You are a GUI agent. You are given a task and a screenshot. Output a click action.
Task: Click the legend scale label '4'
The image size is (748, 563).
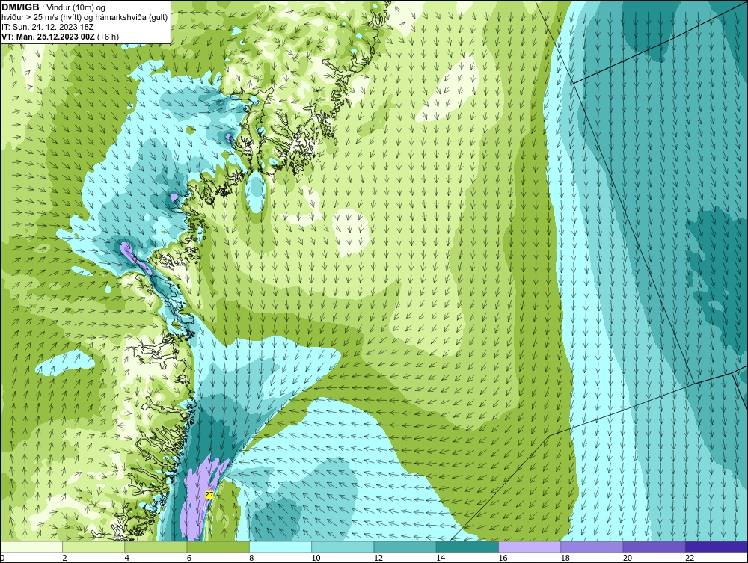tap(127, 558)
